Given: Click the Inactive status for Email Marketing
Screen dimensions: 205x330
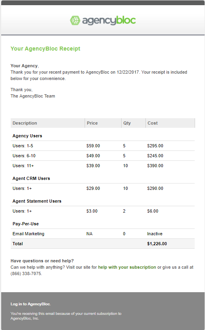Looking at the screenshot, I should (x=155, y=234).
